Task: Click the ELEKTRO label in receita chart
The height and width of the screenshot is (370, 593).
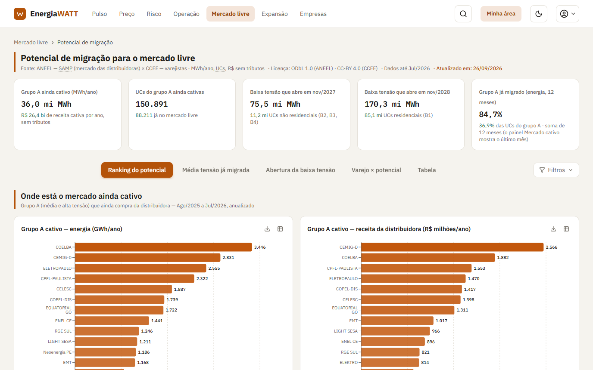Action: [349, 363]
